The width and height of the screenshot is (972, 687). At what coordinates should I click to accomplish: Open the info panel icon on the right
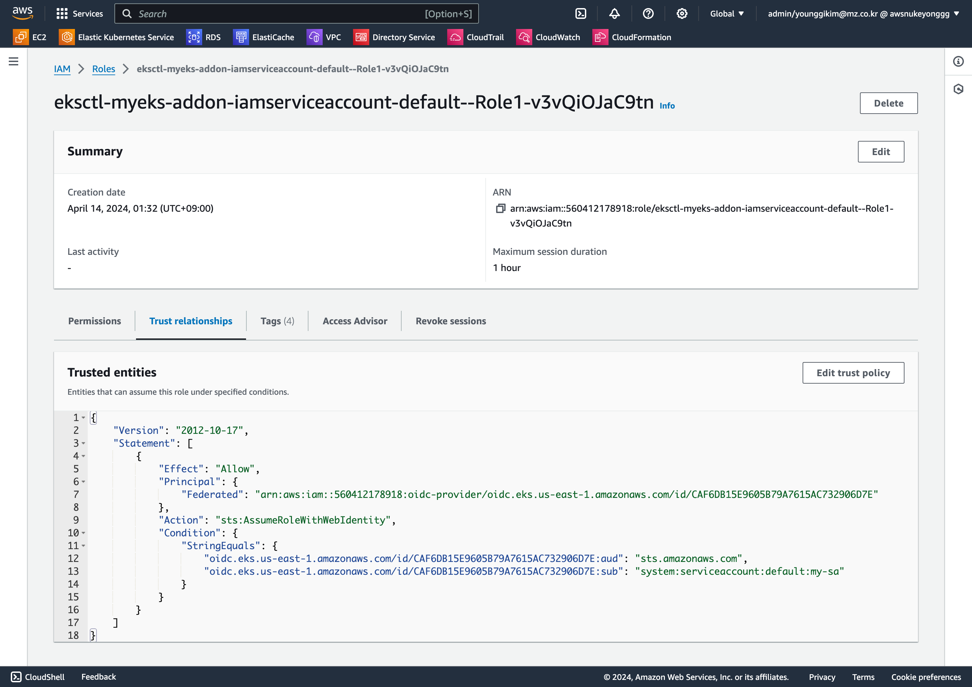(958, 62)
